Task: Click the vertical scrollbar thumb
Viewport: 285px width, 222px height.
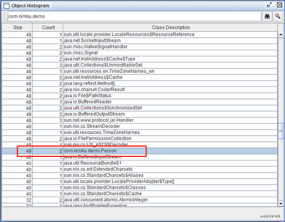Action: [x=281, y=131]
